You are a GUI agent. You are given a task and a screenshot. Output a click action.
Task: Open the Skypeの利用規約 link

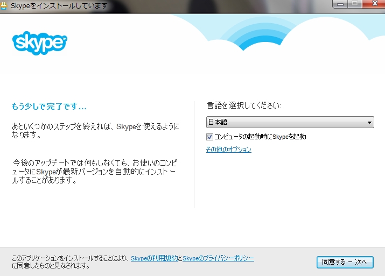(x=154, y=259)
